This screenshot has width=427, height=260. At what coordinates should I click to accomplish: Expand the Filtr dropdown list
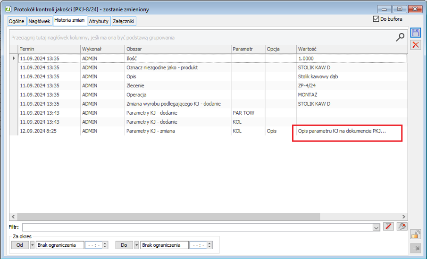(376, 228)
